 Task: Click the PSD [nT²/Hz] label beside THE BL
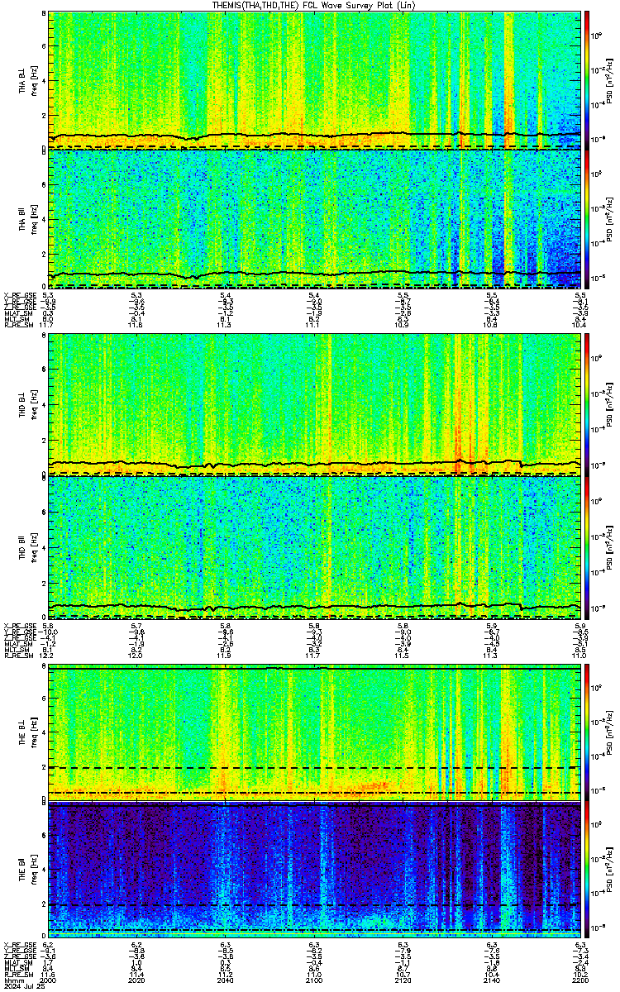point(608,733)
